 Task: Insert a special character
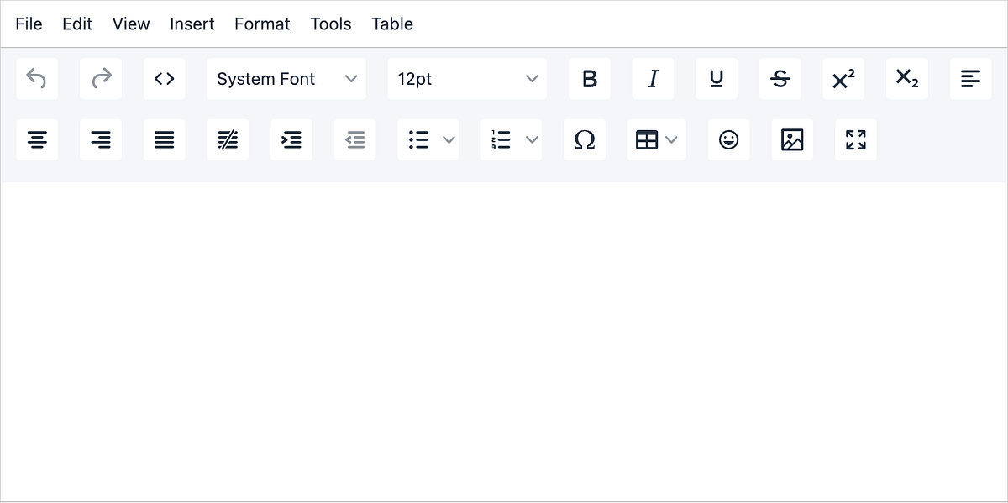[x=585, y=139]
